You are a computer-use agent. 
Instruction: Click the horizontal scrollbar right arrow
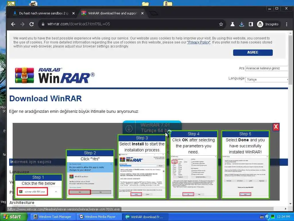coord(286,209)
